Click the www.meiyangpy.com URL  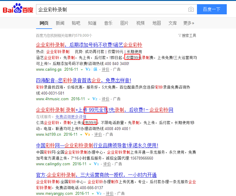[x=54, y=193]
